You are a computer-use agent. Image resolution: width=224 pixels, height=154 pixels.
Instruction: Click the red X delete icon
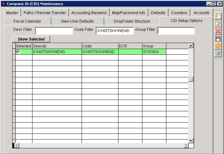(x=218, y=31)
